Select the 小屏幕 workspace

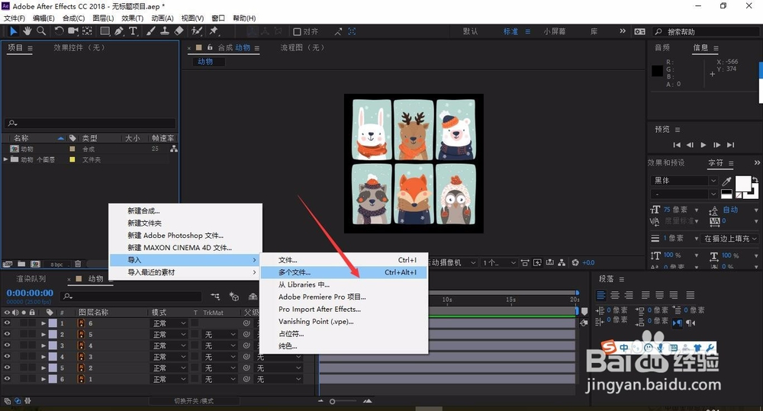555,31
